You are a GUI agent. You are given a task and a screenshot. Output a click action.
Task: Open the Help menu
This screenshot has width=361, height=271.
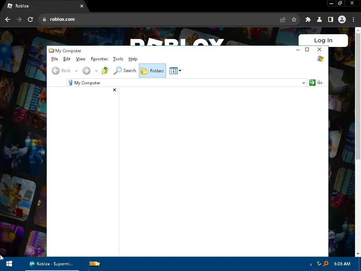click(x=133, y=59)
